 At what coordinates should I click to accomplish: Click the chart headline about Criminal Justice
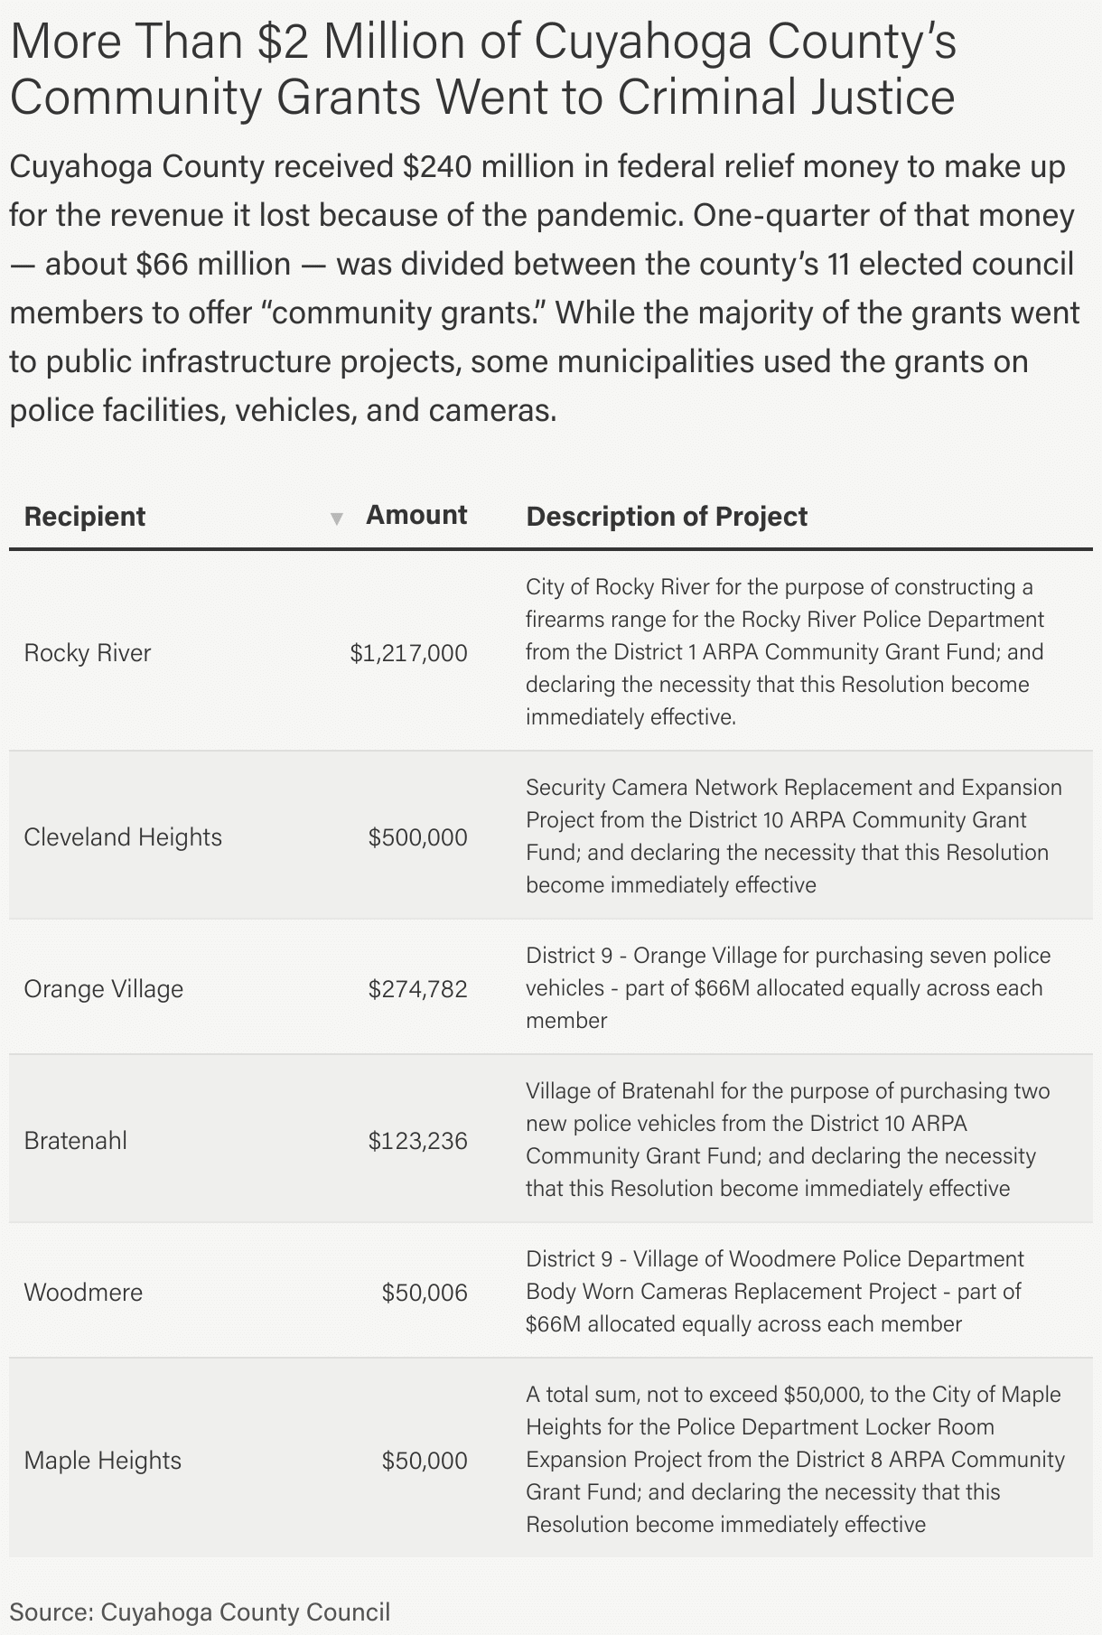[483, 70]
